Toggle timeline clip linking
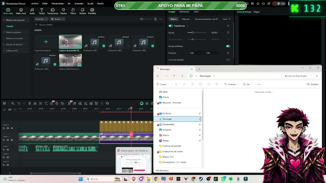 pyautogui.click(x=4, y=110)
